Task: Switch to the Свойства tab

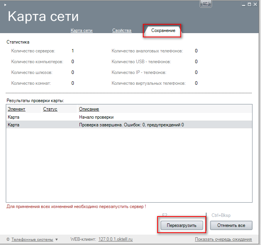Action: tap(122, 30)
